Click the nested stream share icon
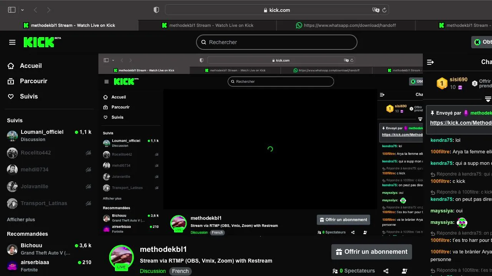The image size is (492, 276). (353, 232)
